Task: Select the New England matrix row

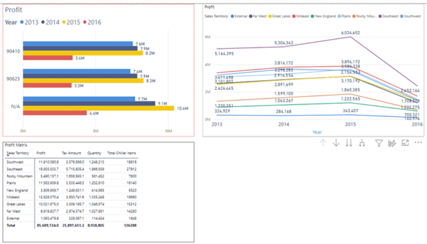Action: tap(16, 190)
